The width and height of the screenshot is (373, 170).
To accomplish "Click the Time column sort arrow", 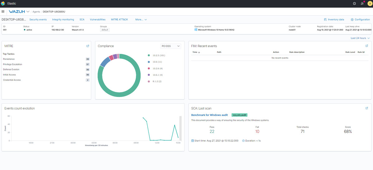I will tap(199, 52).
